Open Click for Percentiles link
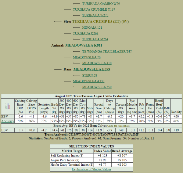This screenshot has height=173, width=183. coord(118,126)
